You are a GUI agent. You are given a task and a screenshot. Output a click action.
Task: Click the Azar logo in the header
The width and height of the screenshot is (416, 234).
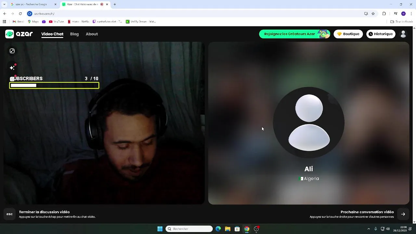click(x=19, y=34)
